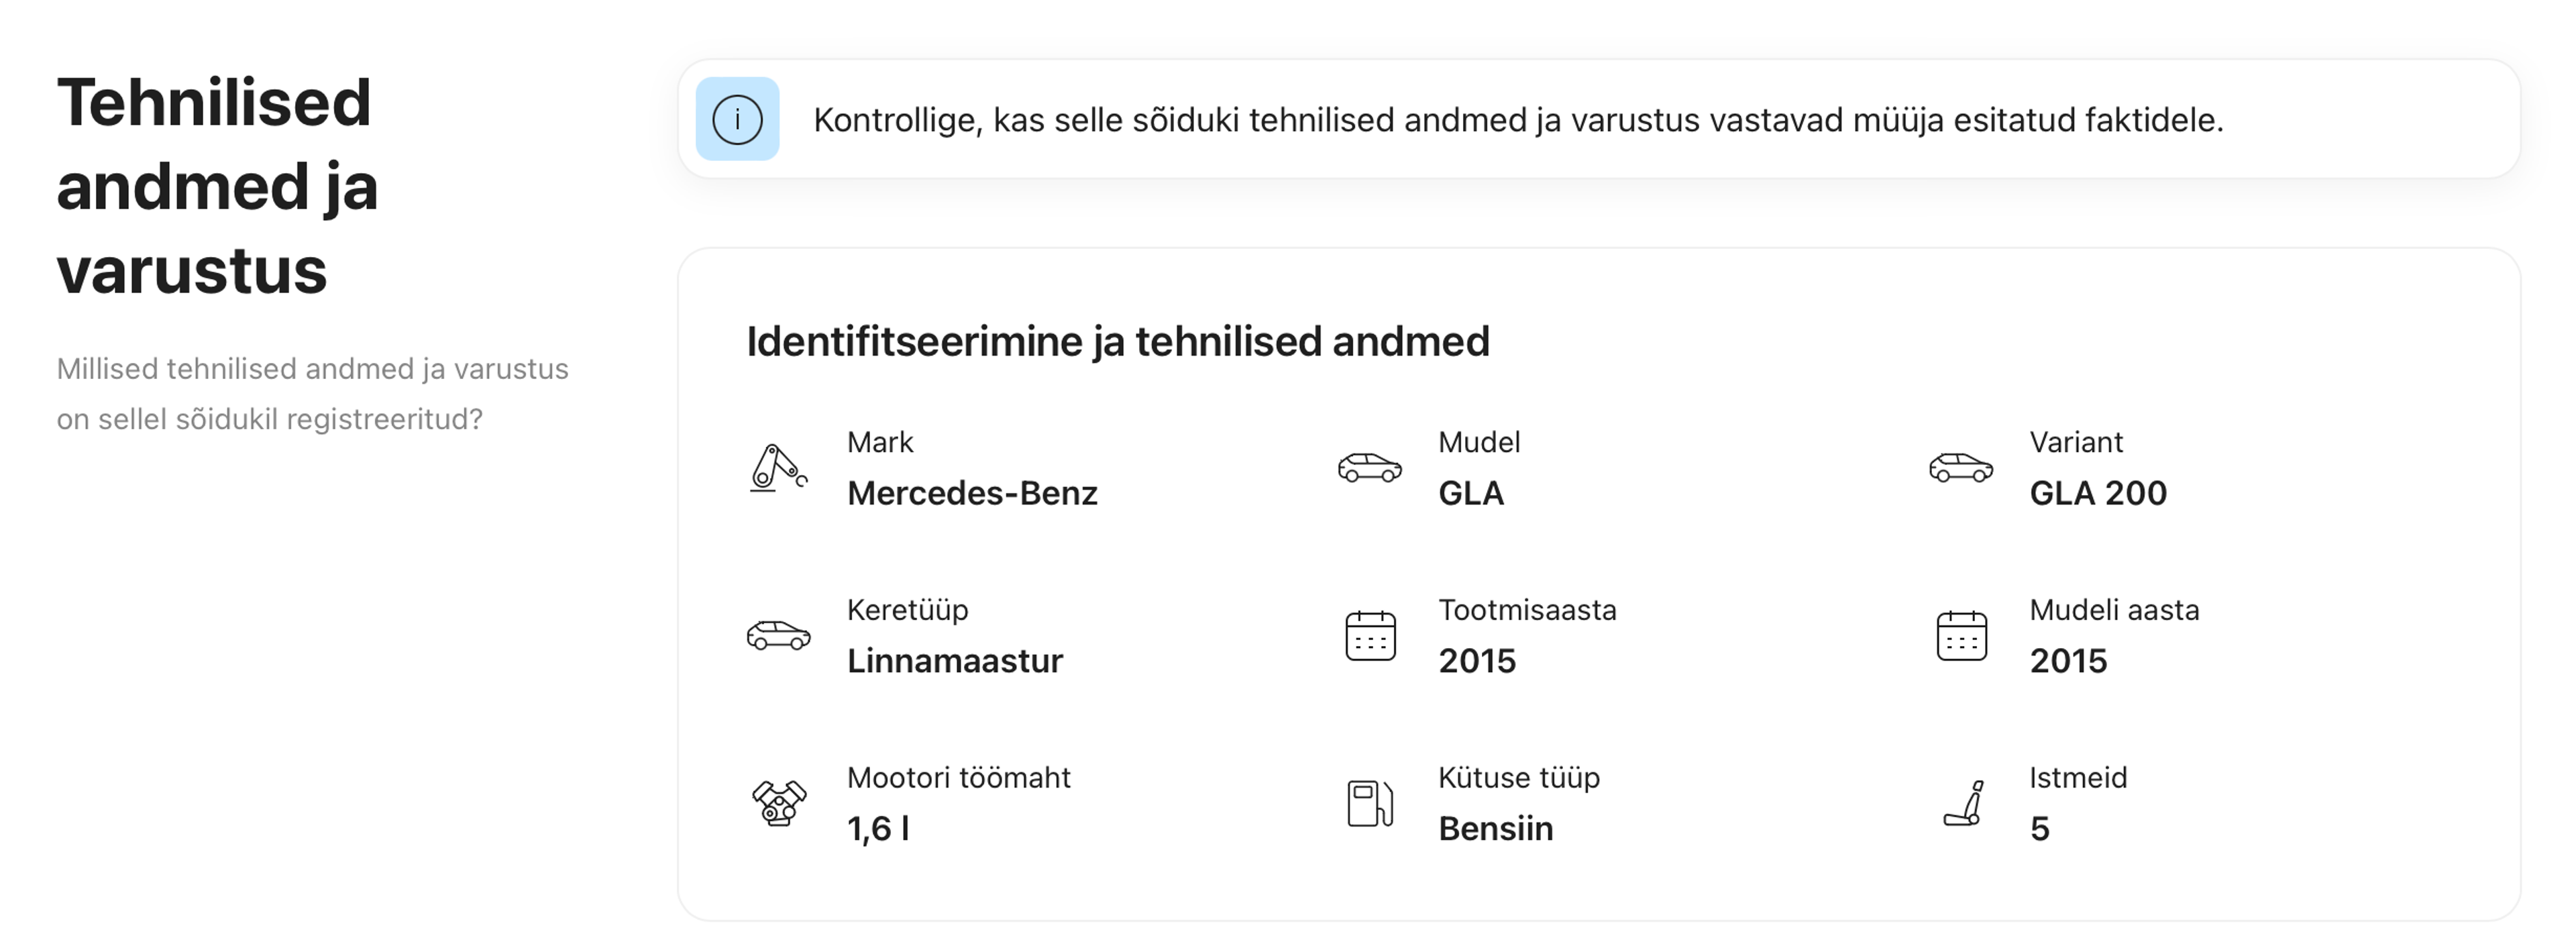Viewport: 2576px width, 952px height.
Task: Click the Tootmisaasta calendar icon
Action: (x=1369, y=635)
